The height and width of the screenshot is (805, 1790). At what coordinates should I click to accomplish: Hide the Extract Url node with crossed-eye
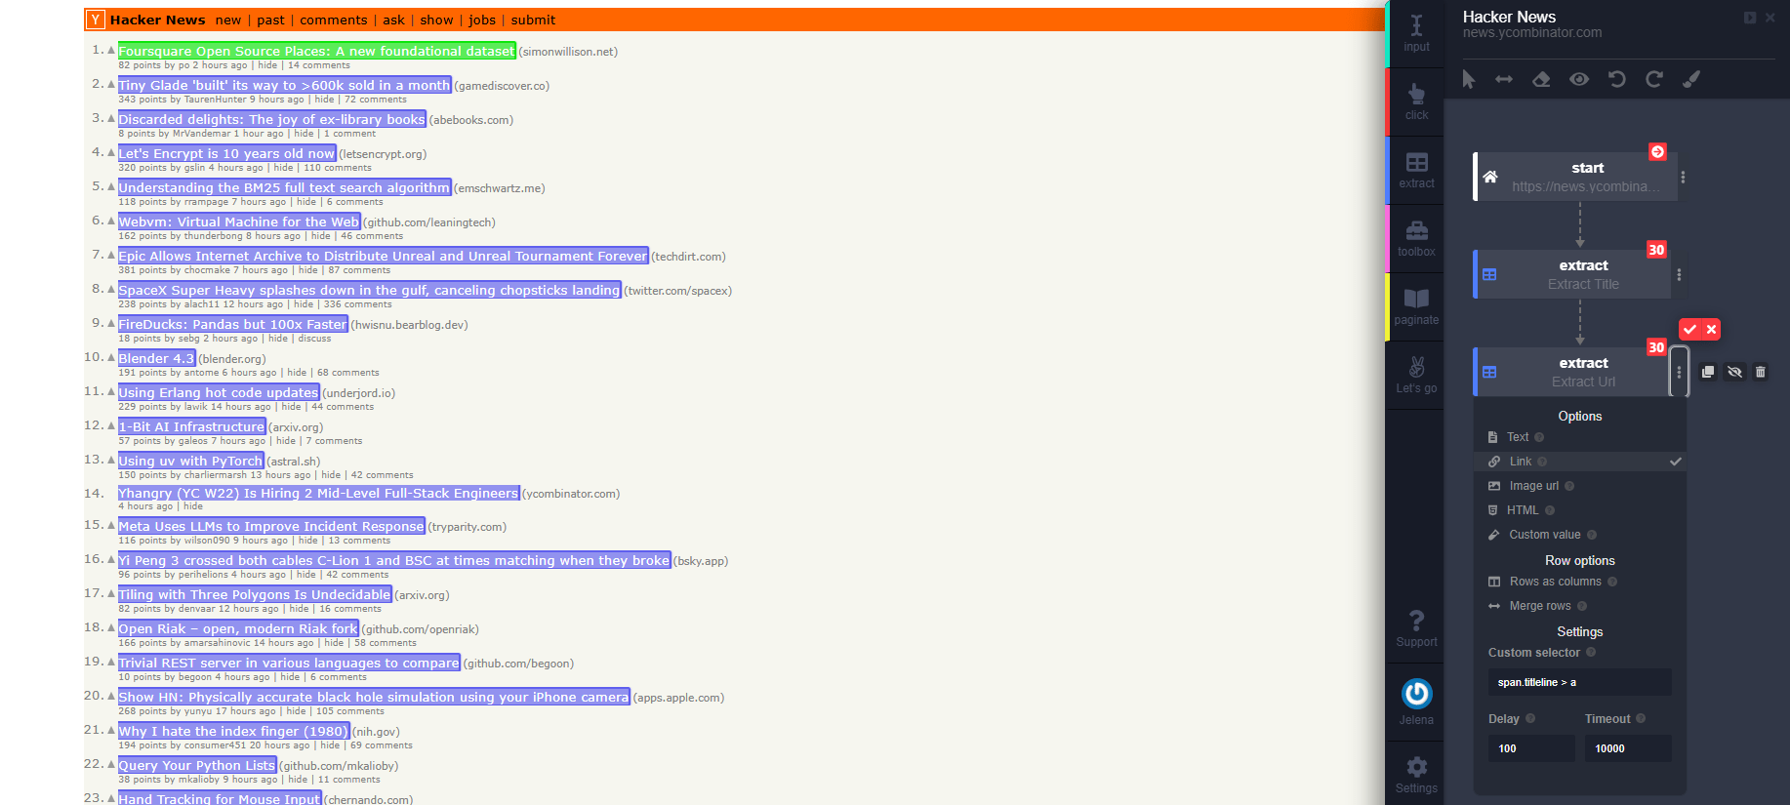coord(1734,372)
